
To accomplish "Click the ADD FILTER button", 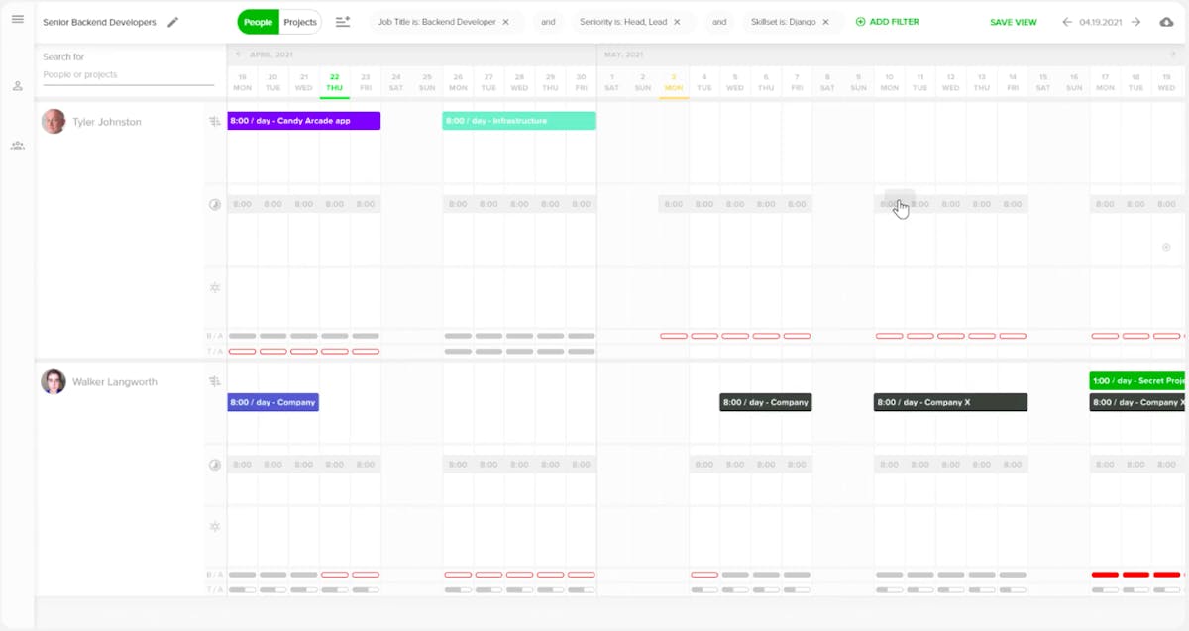I will click(x=887, y=20).
